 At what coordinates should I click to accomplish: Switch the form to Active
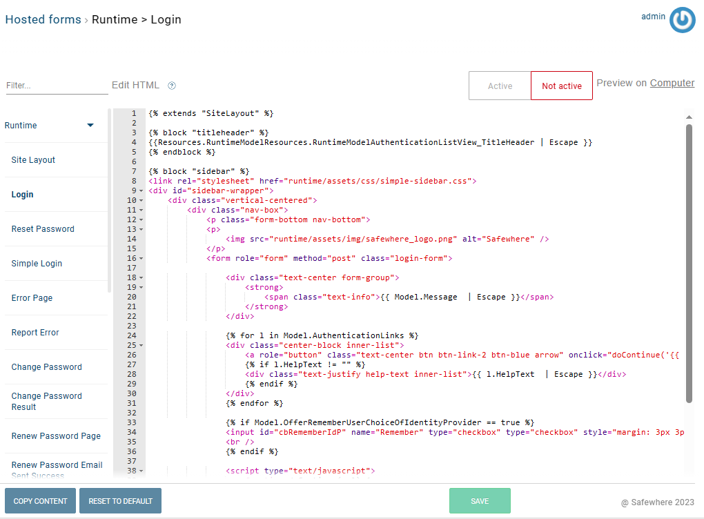[x=500, y=86]
